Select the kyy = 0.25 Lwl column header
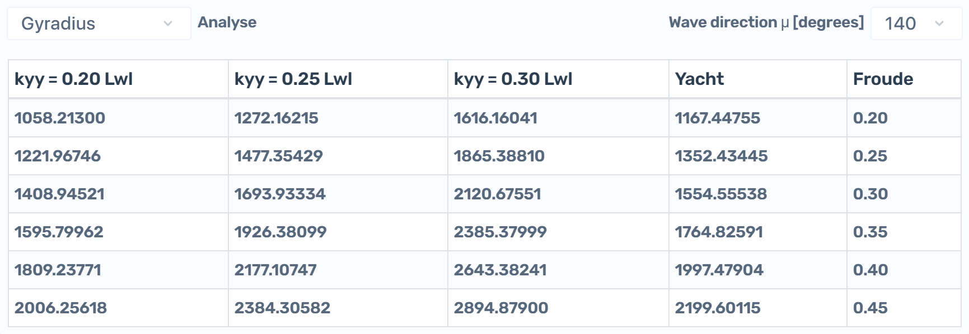This screenshot has width=969, height=334. pos(338,79)
